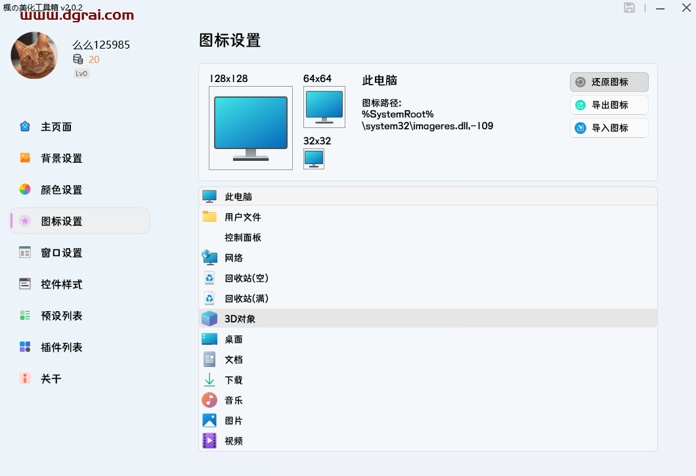The width and height of the screenshot is (696, 476).
Task: Click the yellow folder icon for 用户文件
Action: coord(209,216)
